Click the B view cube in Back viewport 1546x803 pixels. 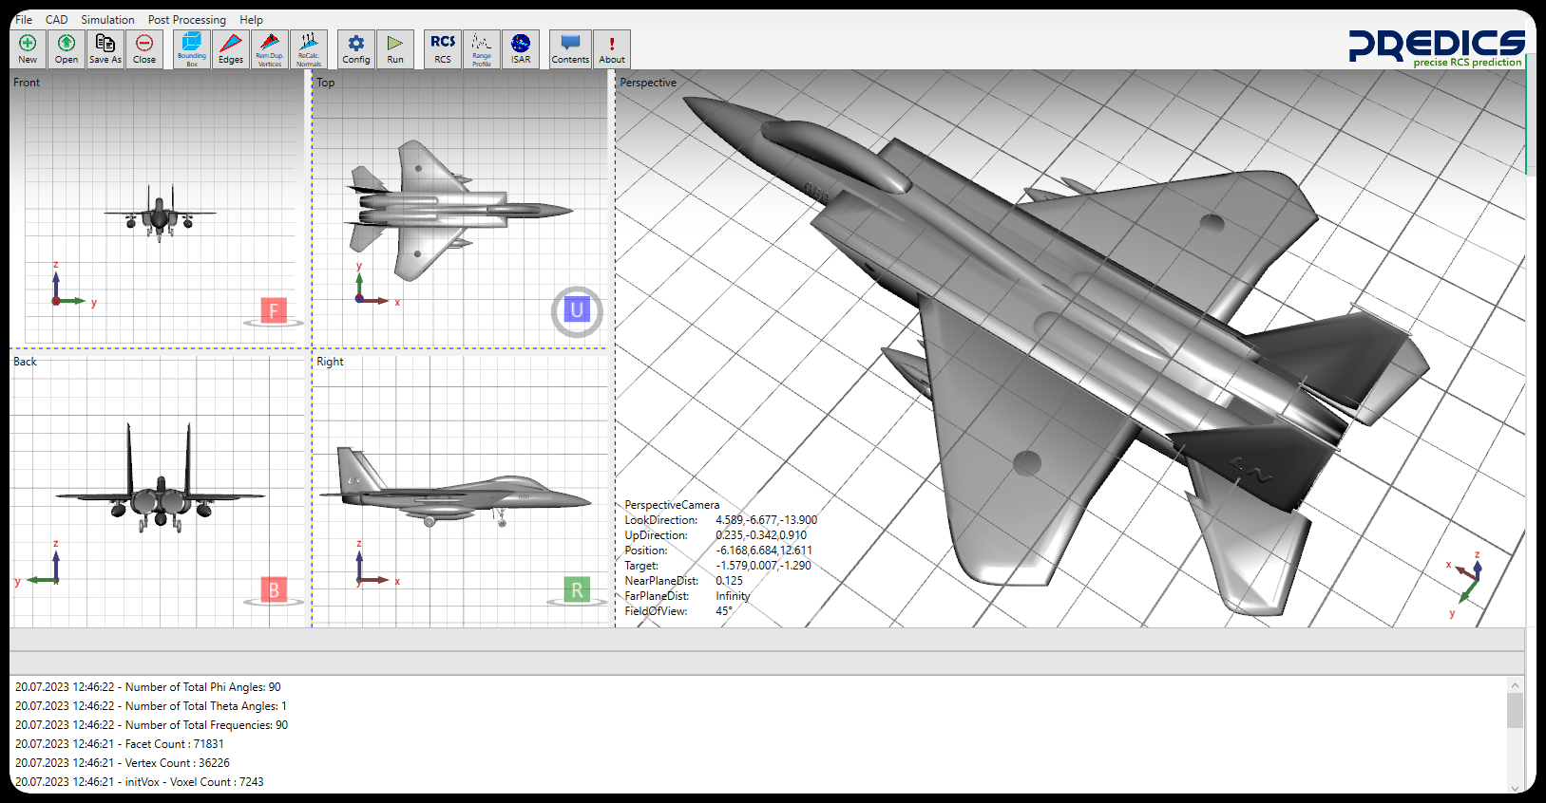pyautogui.click(x=274, y=589)
